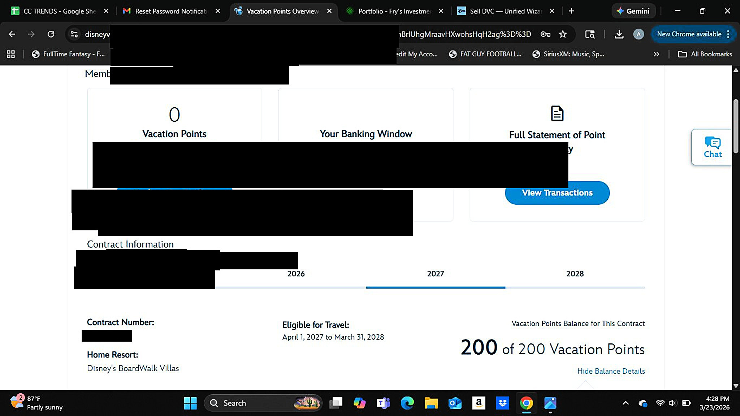Image resolution: width=740 pixels, height=416 pixels.
Task: Reload the current page
Action: [x=51, y=34]
